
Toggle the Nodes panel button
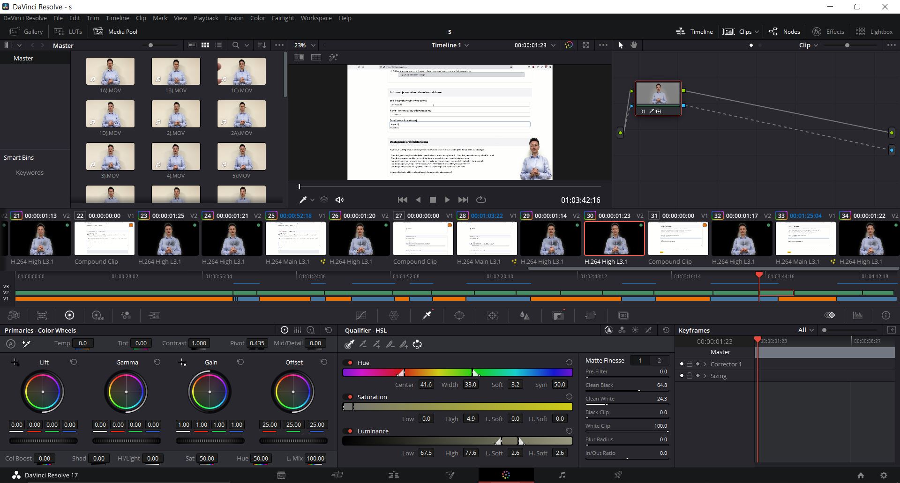784,31
